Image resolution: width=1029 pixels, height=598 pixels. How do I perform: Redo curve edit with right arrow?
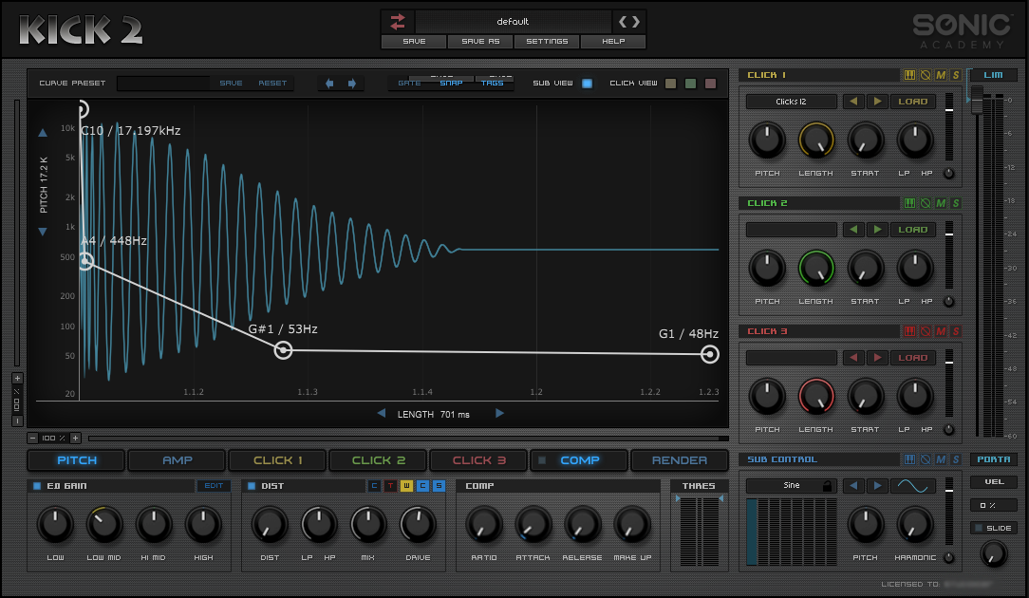coord(352,84)
